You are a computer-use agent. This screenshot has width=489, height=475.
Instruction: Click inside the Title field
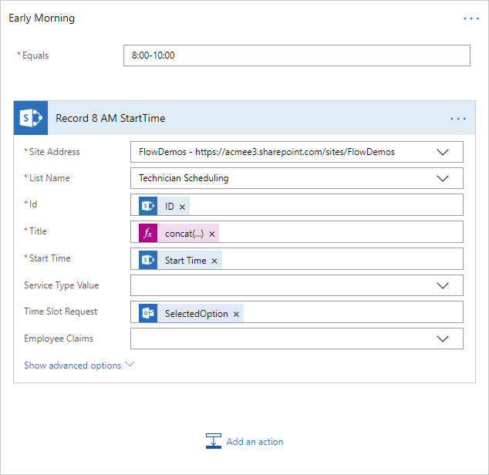coord(297,232)
